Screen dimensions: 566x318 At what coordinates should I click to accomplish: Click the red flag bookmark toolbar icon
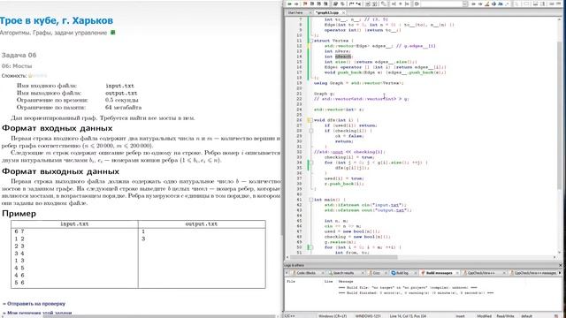click(305, 4)
